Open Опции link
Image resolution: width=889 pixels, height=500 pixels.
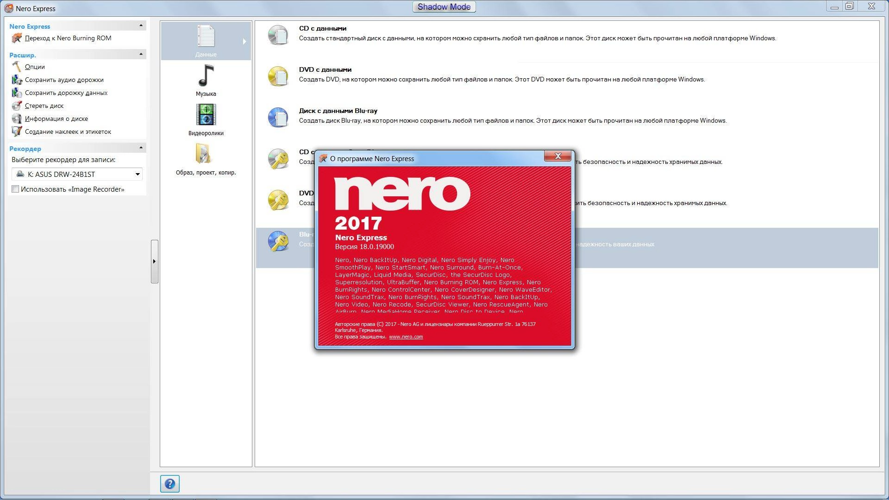35,67
